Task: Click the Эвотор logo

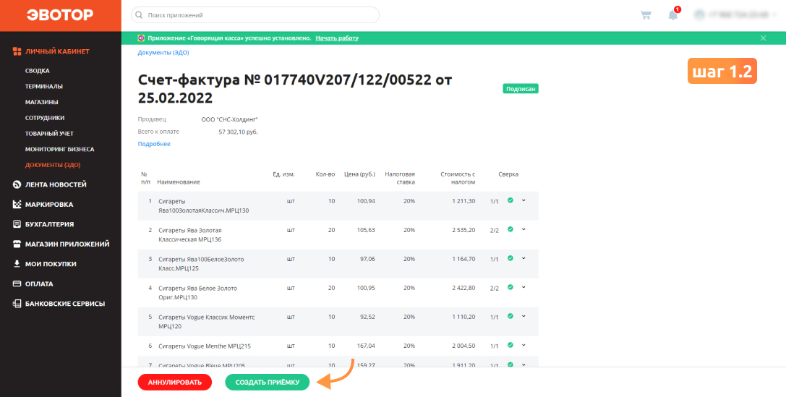Action: pos(60,15)
